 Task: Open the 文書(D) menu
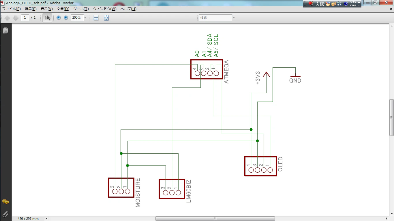pos(63,9)
